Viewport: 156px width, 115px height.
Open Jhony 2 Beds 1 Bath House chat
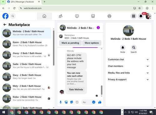pos(26,55)
